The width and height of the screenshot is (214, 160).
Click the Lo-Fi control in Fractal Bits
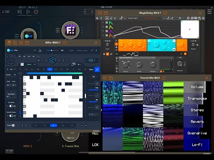[x=197, y=145]
